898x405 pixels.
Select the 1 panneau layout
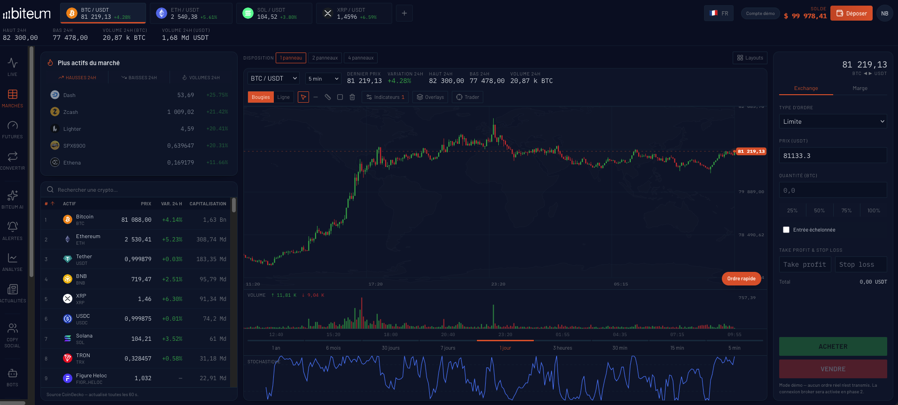(x=291, y=58)
